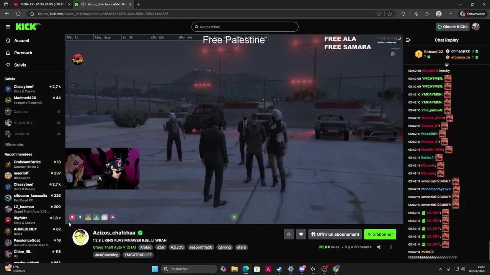This screenshot has width=490, height=275.
Task: Open the three-dot video options menu
Action: click(391, 247)
